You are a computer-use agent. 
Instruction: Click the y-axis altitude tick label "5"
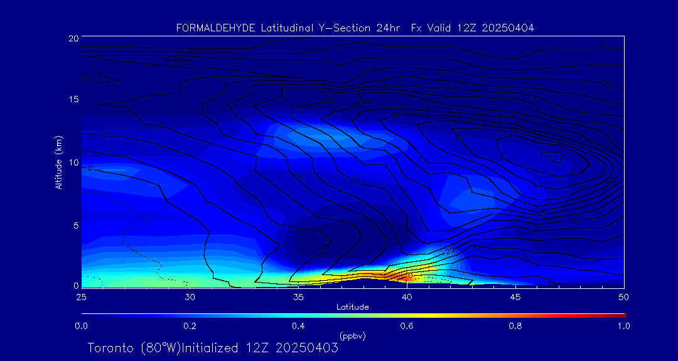75,225
